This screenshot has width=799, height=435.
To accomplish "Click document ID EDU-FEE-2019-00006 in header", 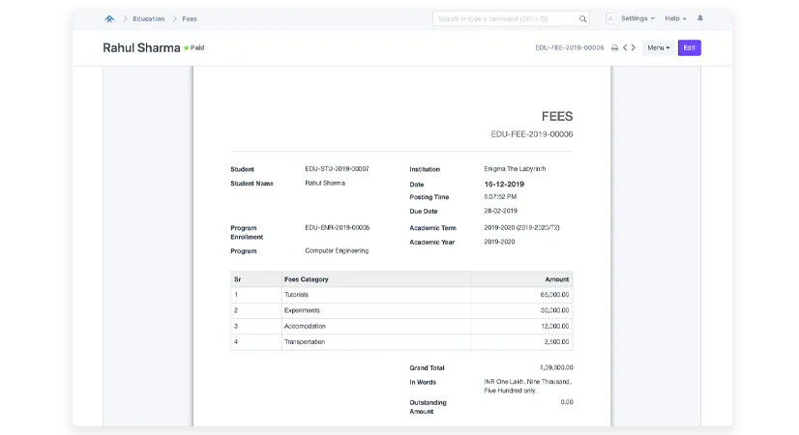I will pyautogui.click(x=569, y=47).
